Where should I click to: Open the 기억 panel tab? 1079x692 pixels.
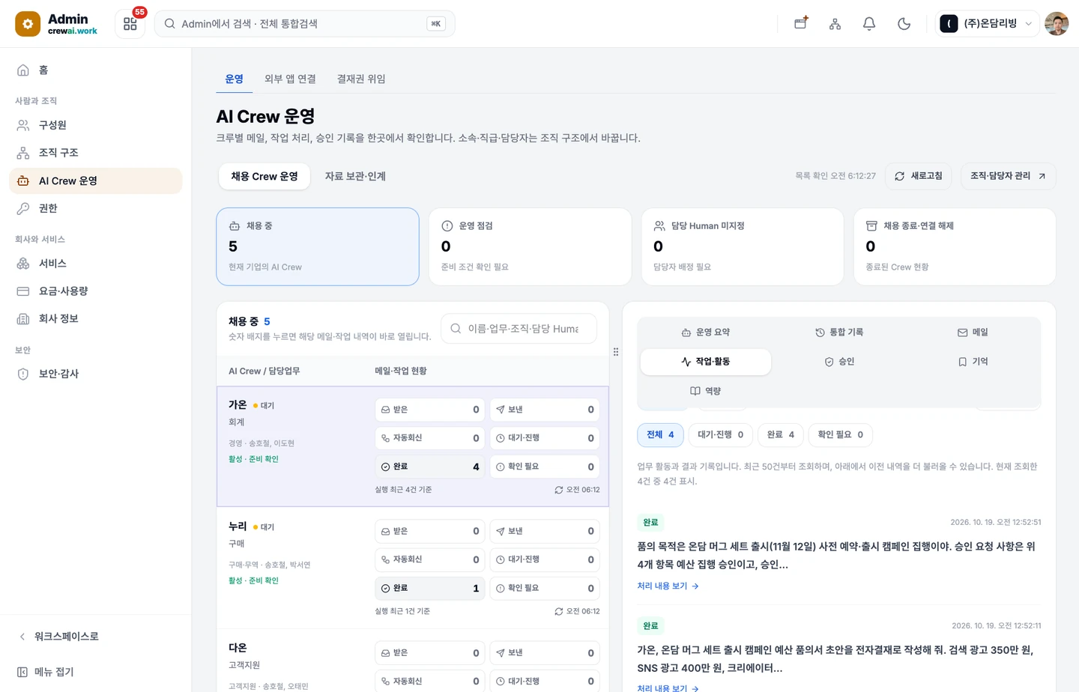coord(973,362)
